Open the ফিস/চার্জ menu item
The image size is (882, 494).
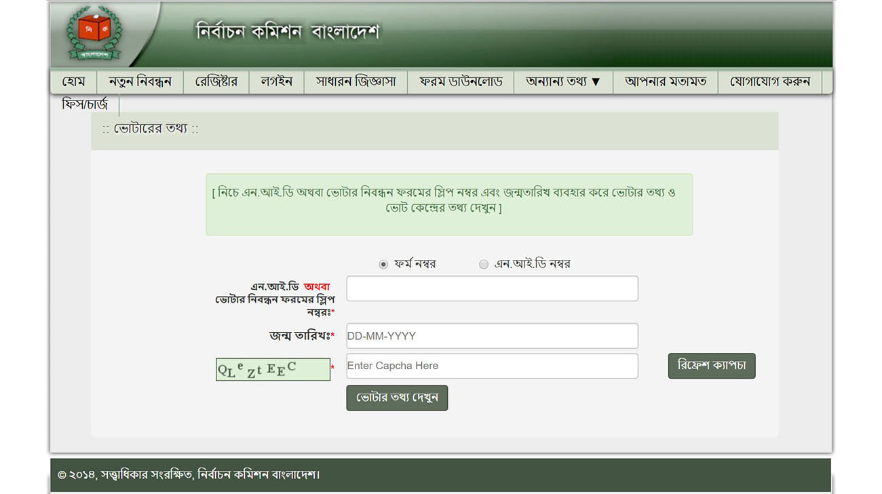[85, 105]
